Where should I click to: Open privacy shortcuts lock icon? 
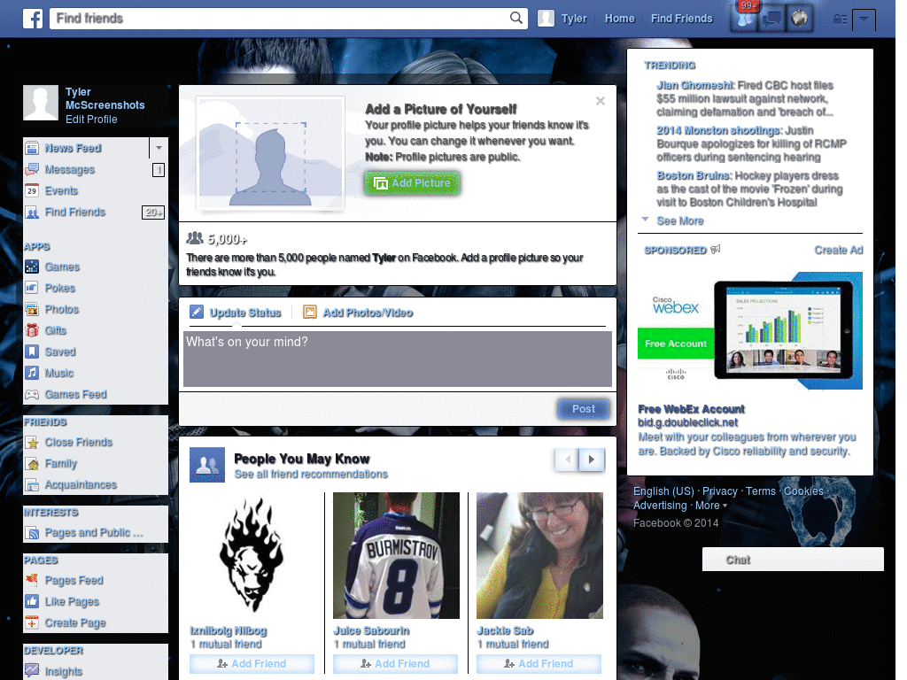pyautogui.click(x=840, y=19)
